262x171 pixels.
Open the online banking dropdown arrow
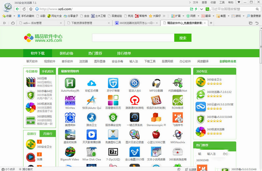pyautogui.click(x=198, y=16)
